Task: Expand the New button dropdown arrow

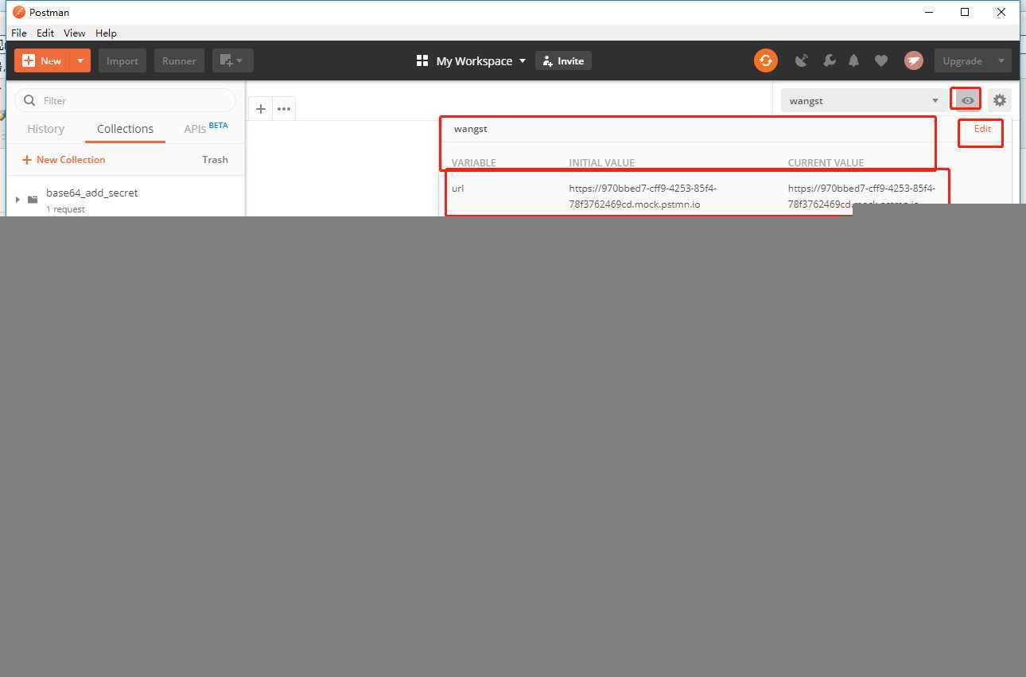Action: click(x=80, y=60)
